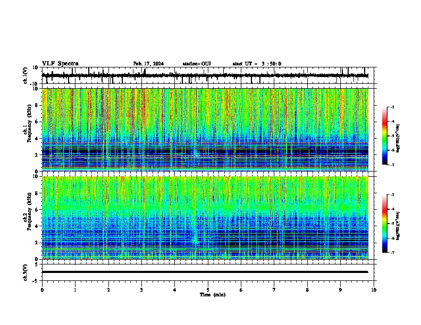Click the "-7" label on ch.1 color bar

point(392,165)
